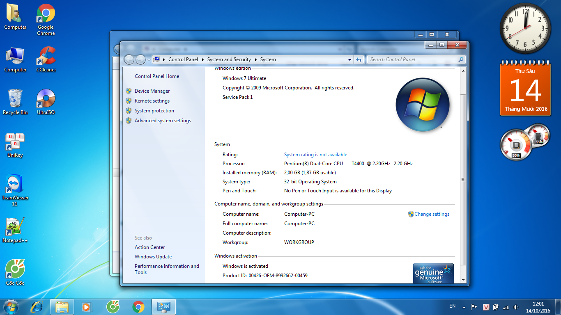Click the scrollbar up arrow in System window
The width and height of the screenshot is (561, 315).
pos(463,71)
